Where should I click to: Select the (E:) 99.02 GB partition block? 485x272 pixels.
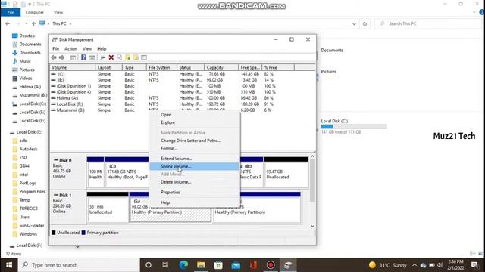pos(171,206)
